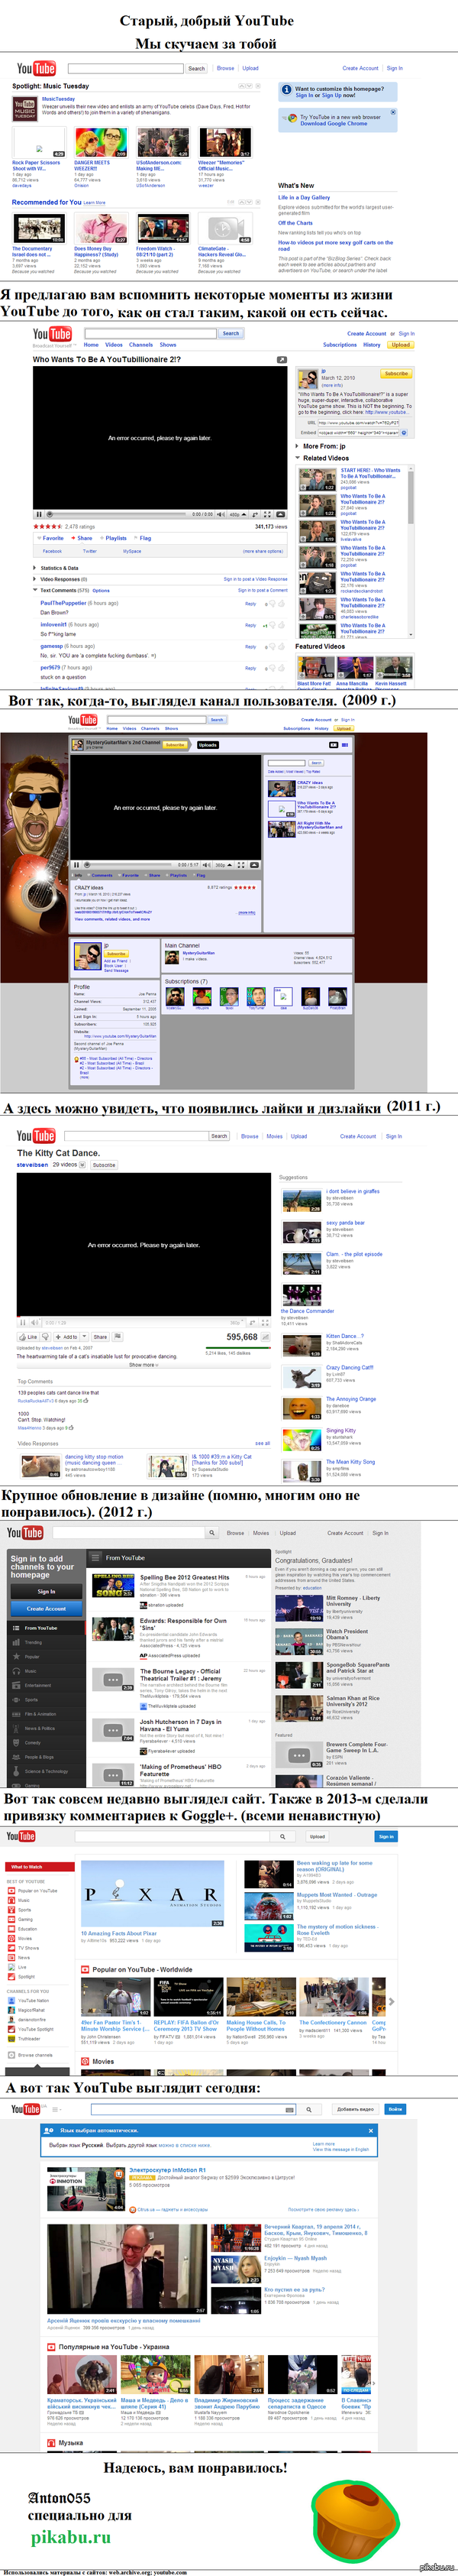Click the YouTube logo on the Kitty Cat Dance page
Screen dimensions: 458x2576
coord(36,1136)
